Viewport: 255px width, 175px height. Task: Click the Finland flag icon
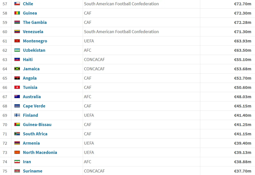tap(17, 115)
